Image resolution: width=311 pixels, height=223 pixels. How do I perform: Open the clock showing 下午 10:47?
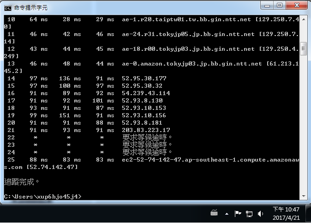pyautogui.click(x=286, y=210)
